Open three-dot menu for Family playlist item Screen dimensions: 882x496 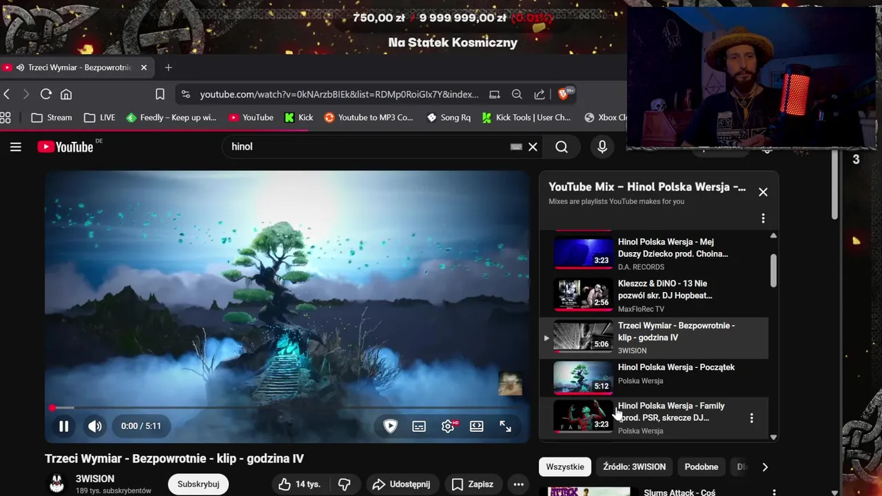point(751,418)
